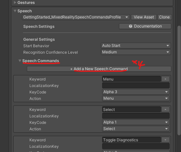Edit the Select keyword field

pos(132,110)
